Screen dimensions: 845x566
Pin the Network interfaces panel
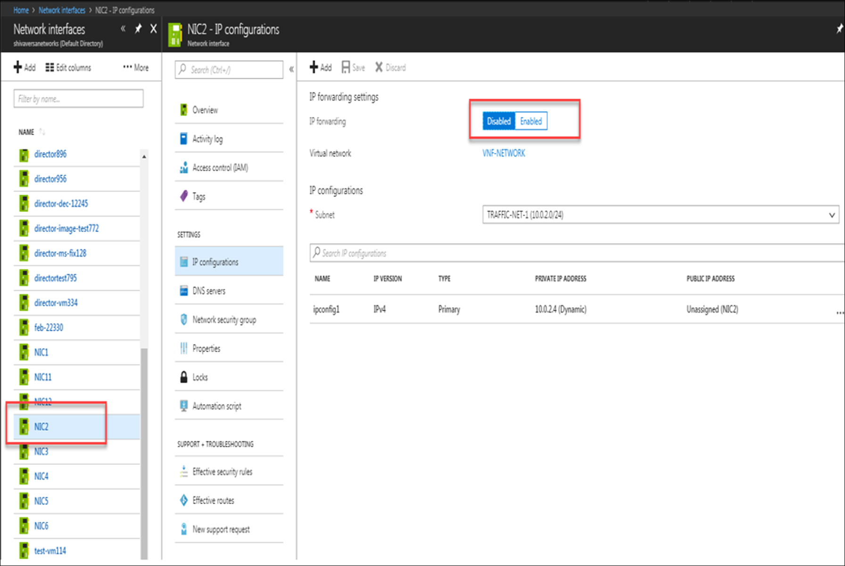138,29
